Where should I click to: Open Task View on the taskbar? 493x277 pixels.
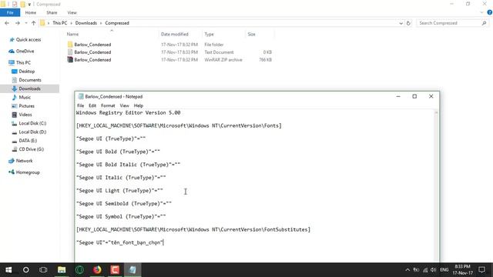point(43,270)
